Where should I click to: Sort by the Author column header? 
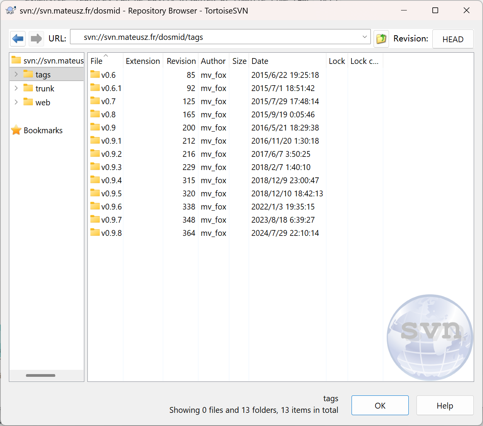point(213,61)
